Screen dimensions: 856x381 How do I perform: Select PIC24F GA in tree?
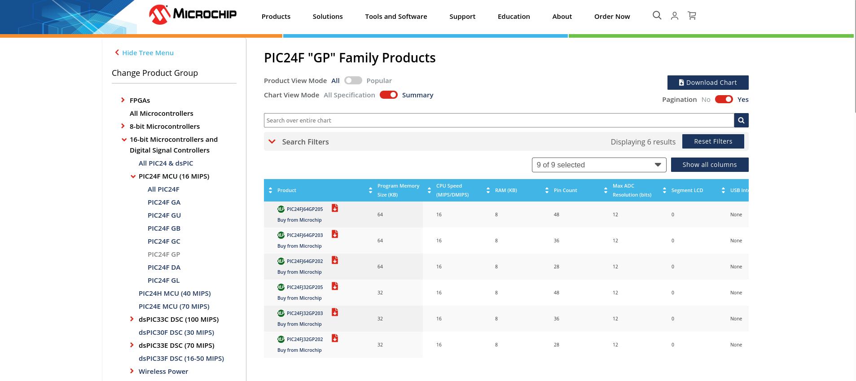coord(164,202)
